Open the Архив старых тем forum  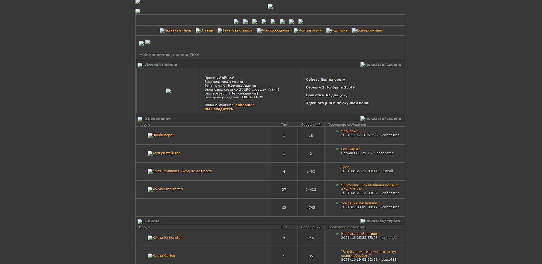[168, 189]
